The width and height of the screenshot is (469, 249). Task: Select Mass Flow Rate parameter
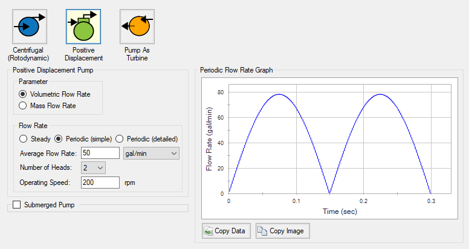tap(23, 106)
